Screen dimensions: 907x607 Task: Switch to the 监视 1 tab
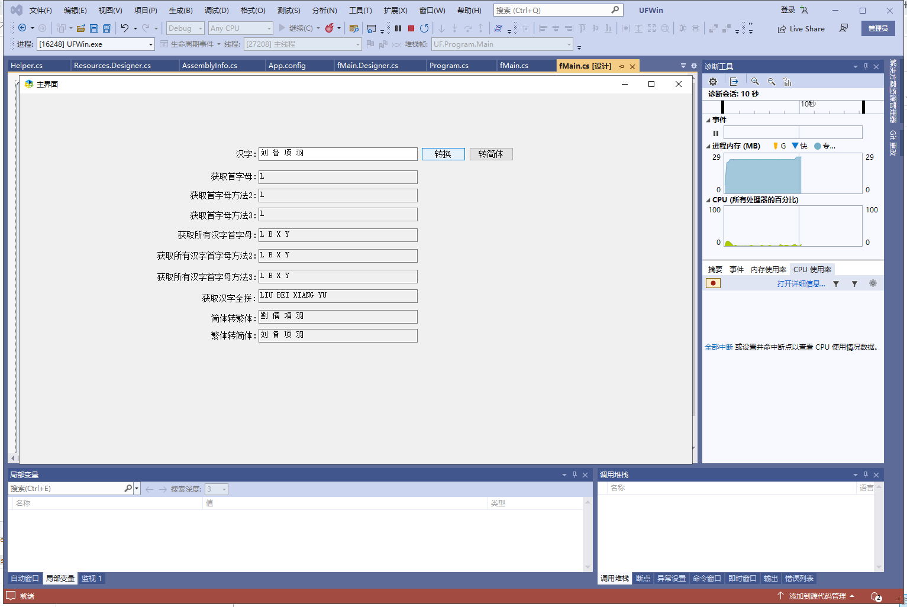[x=92, y=579]
